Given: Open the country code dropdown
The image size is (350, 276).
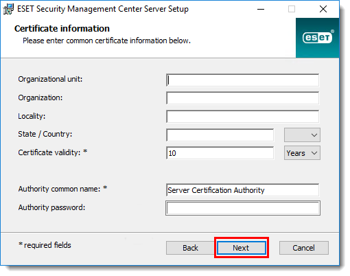Looking at the screenshot, I should pyautogui.click(x=302, y=135).
